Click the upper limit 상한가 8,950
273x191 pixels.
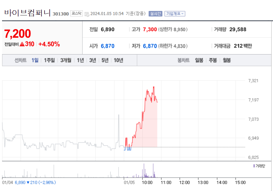click(173, 29)
